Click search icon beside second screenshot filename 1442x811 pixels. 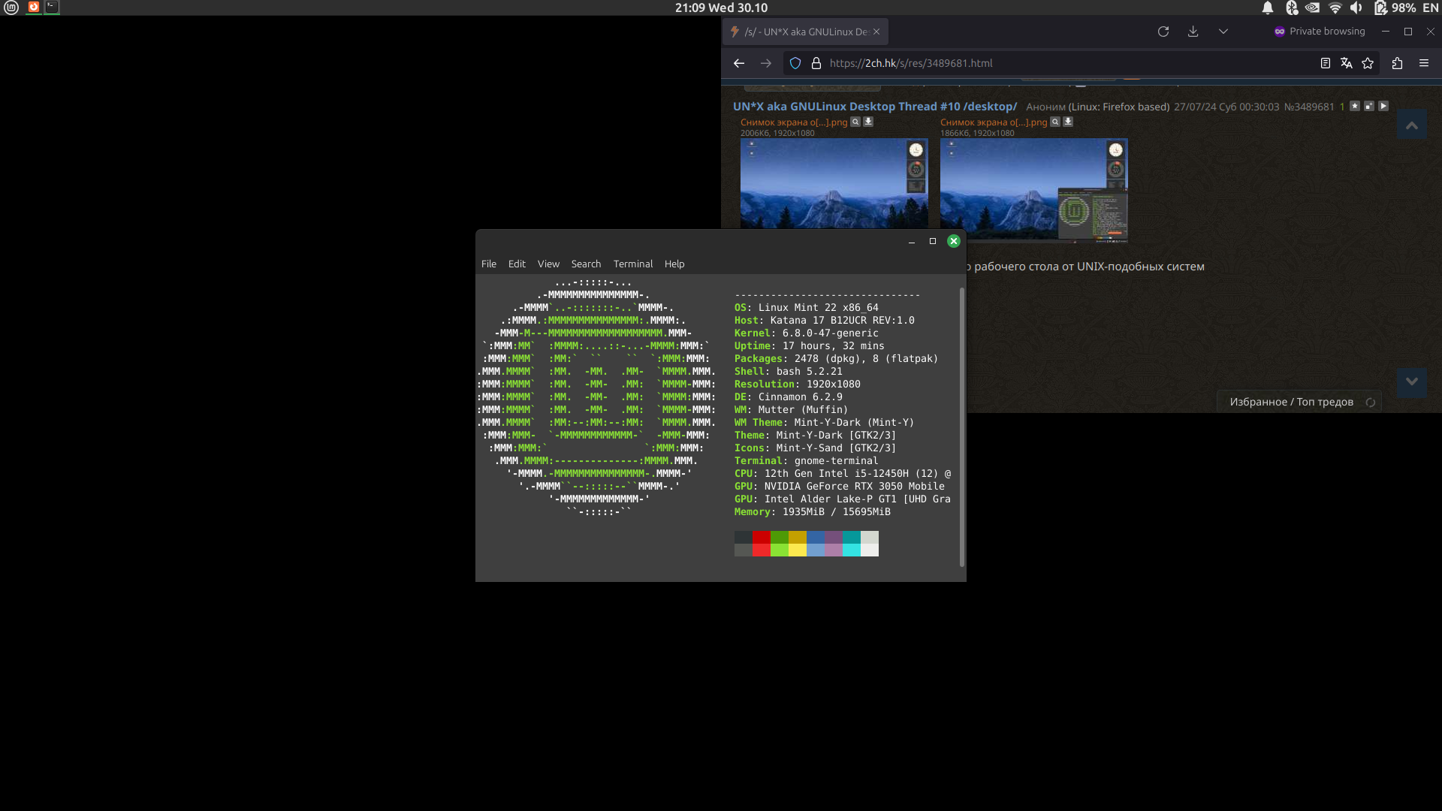point(1055,122)
